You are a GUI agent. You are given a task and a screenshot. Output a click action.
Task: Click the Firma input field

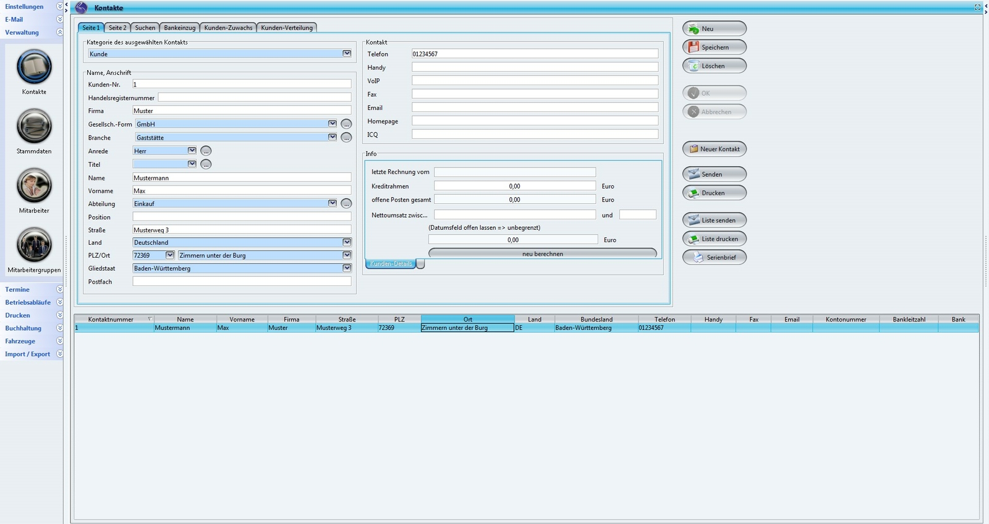pyautogui.click(x=242, y=111)
